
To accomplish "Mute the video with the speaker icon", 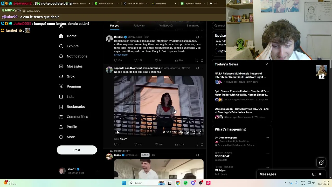I will (x=181, y=132).
